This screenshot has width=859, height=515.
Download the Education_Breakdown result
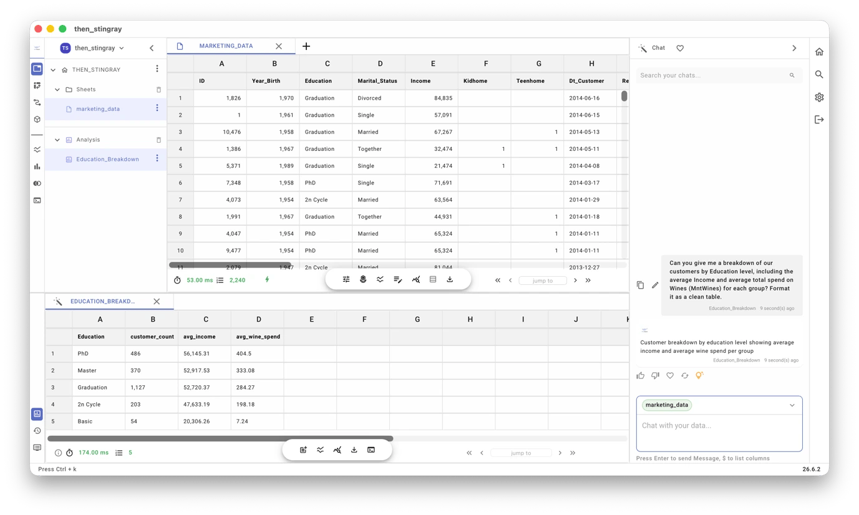(x=354, y=450)
